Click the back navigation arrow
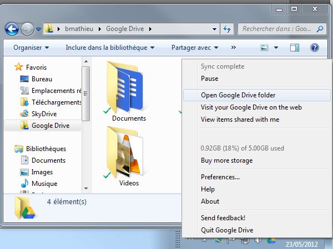Viewport: 333px width, 249px height. [12, 28]
